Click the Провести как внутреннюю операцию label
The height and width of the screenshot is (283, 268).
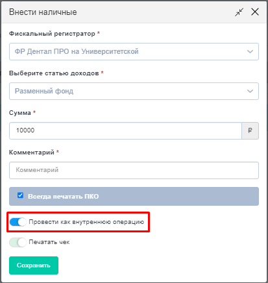tap(86, 222)
